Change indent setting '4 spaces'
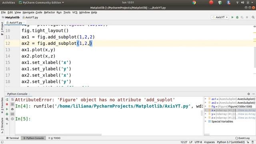Viewport: 256px width, 144px height. (209, 142)
